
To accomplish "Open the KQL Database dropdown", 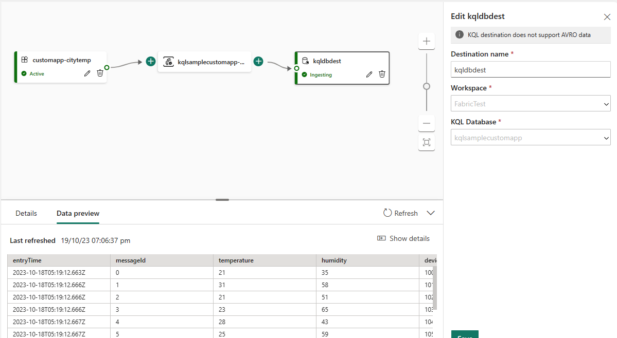I will click(x=530, y=138).
